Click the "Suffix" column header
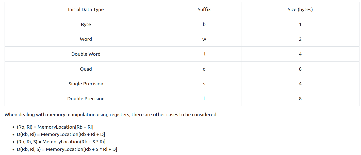361x155 pixels. (x=204, y=10)
